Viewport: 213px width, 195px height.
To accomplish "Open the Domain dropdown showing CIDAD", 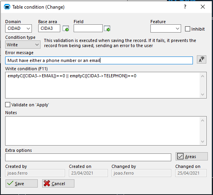I will (x=19, y=28).
